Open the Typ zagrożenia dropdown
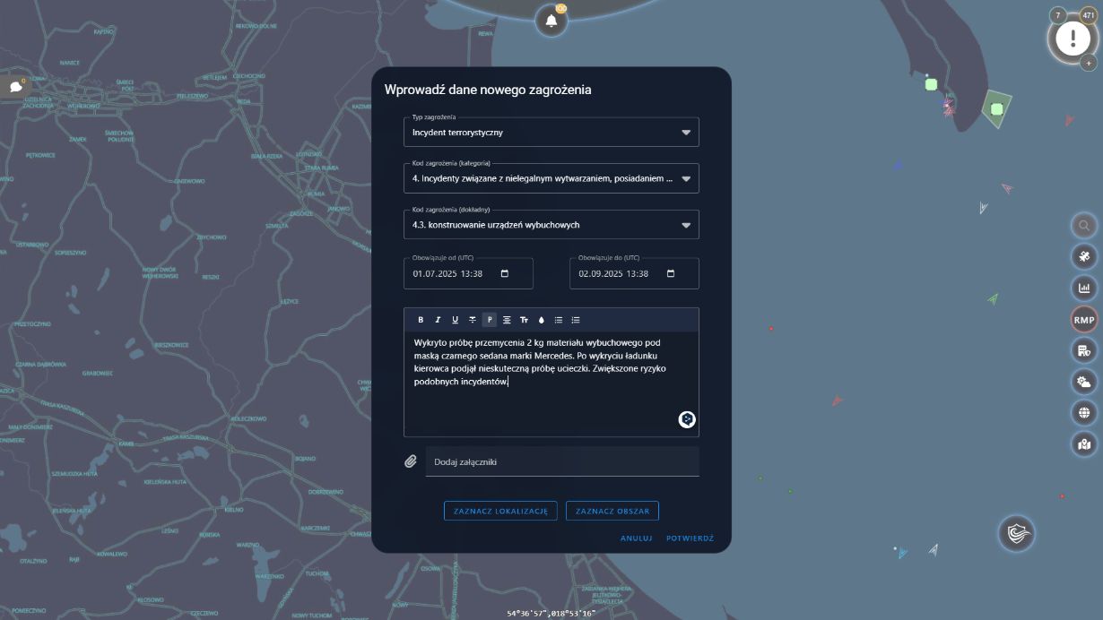 coord(686,131)
